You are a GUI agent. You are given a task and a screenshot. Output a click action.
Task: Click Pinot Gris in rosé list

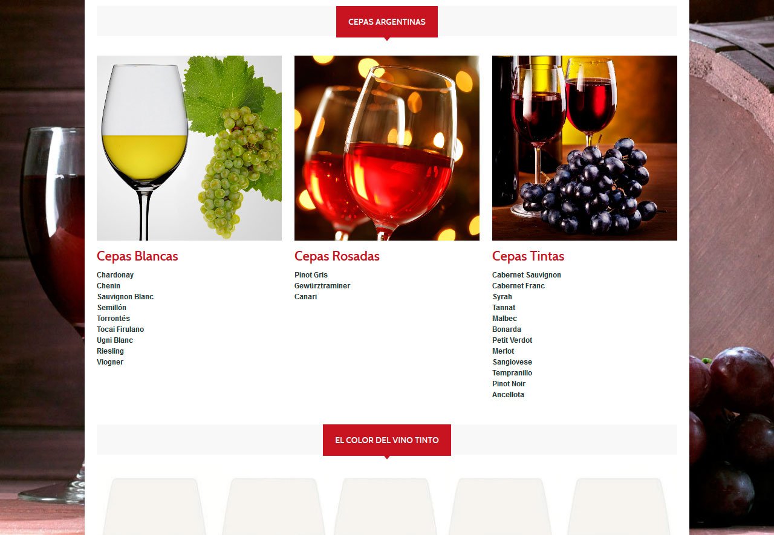pos(311,275)
